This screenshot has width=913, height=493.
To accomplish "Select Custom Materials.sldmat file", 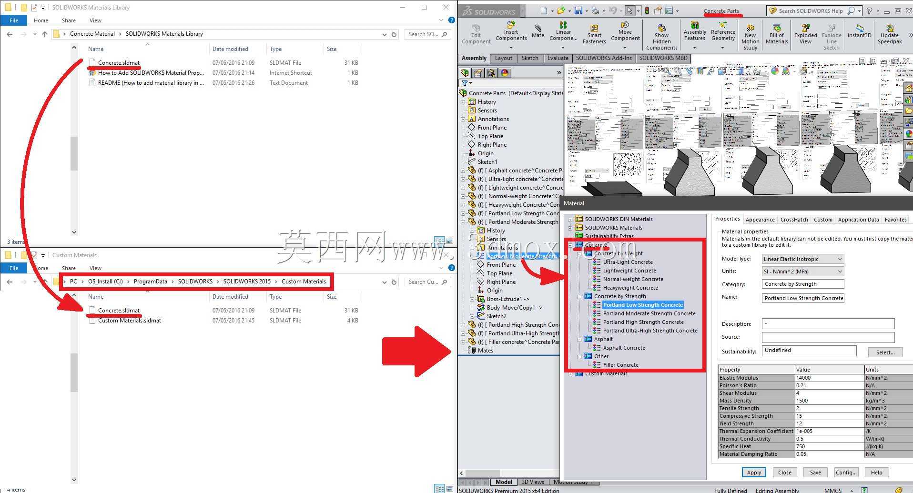I will click(129, 321).
